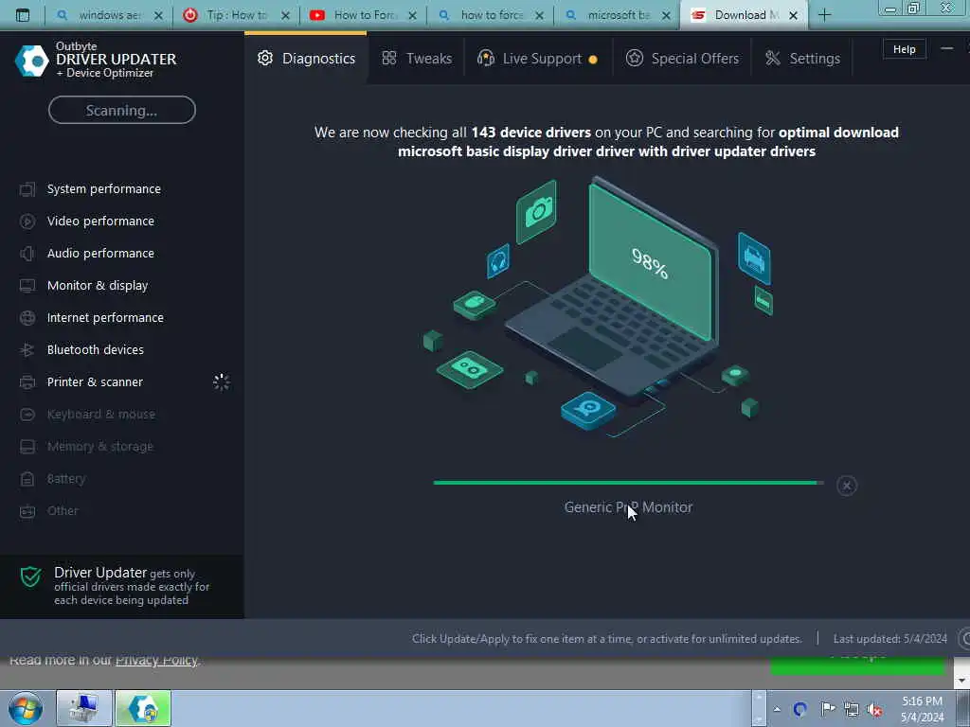
Task: Click the Action Center flag icon
Action: pyautogui.click(x=827, y=709)
